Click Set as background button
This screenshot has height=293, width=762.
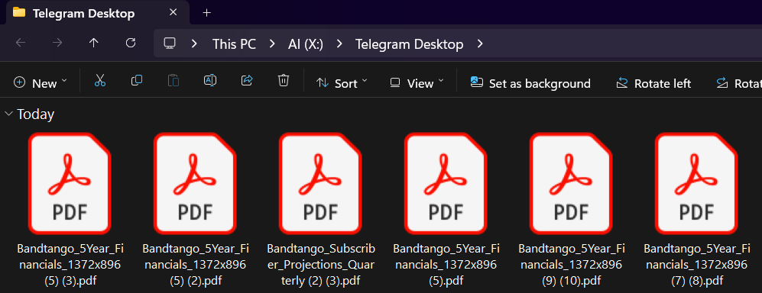(530, 83)
